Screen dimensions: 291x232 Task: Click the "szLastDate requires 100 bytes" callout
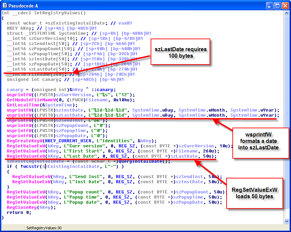tap(180, 52)
